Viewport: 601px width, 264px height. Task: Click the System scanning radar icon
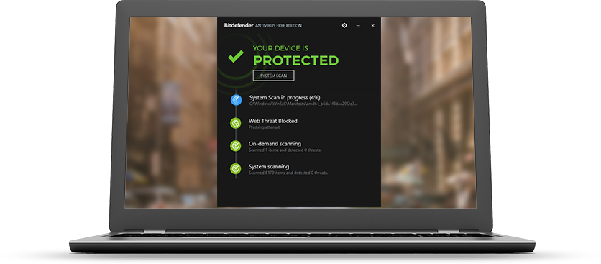click(x=235, y=169)
